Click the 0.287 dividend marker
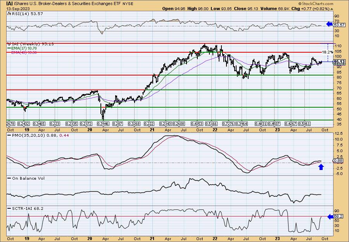This screenshot has height=242, width=349. tap(117, 124)
